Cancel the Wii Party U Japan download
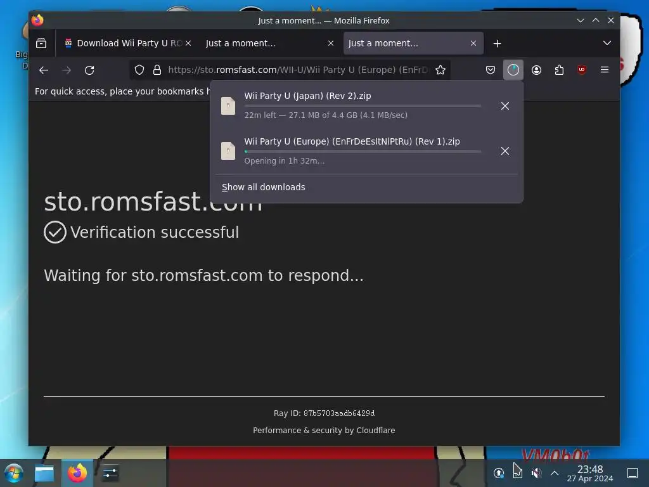This screenshot has width=649, height=487. pyautogui.click(x=505, y=106)
